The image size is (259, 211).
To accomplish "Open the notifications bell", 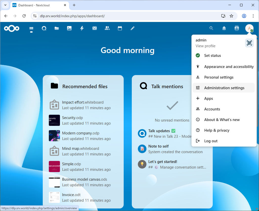I will pyautogui.click(x=224, y=28).
